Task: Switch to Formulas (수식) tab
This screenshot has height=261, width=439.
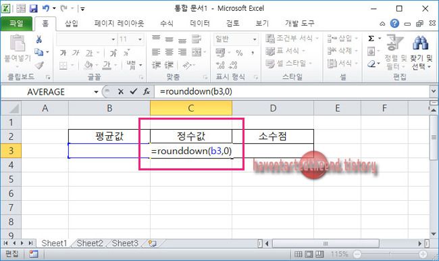Action: click(x=167, y=23)
